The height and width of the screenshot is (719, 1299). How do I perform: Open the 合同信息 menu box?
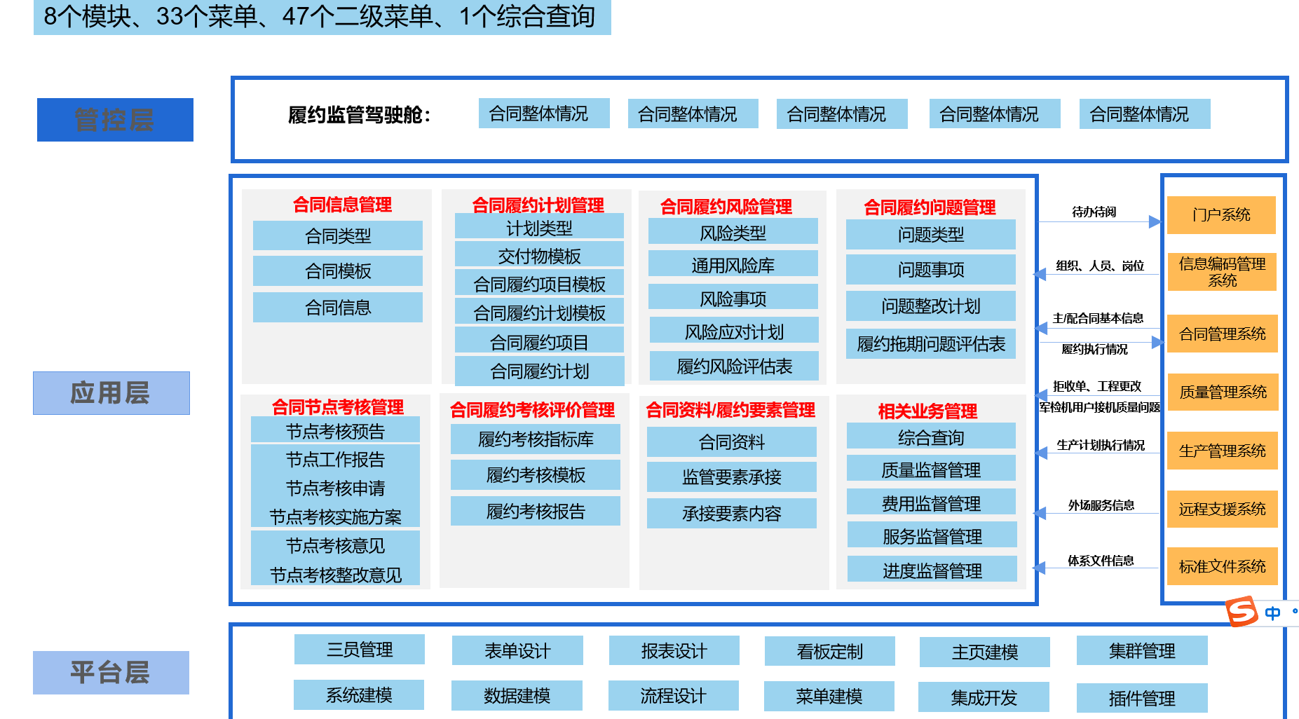[x=338, y=307]
